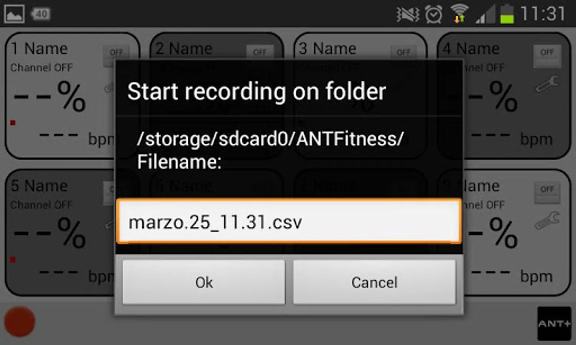Tap the vibrate mode status icon

(x=408, y=15)
